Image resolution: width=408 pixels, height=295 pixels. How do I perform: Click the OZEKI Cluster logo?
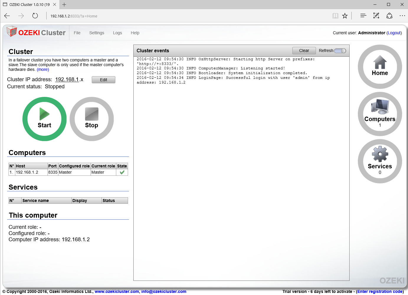[36, 32]
